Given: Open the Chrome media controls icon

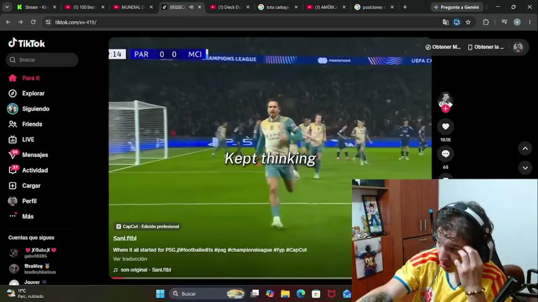Looking at the screenshot, I should (505, 22).
